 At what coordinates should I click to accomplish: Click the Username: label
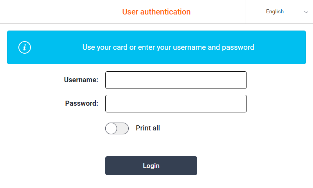(x=81, y=80)
